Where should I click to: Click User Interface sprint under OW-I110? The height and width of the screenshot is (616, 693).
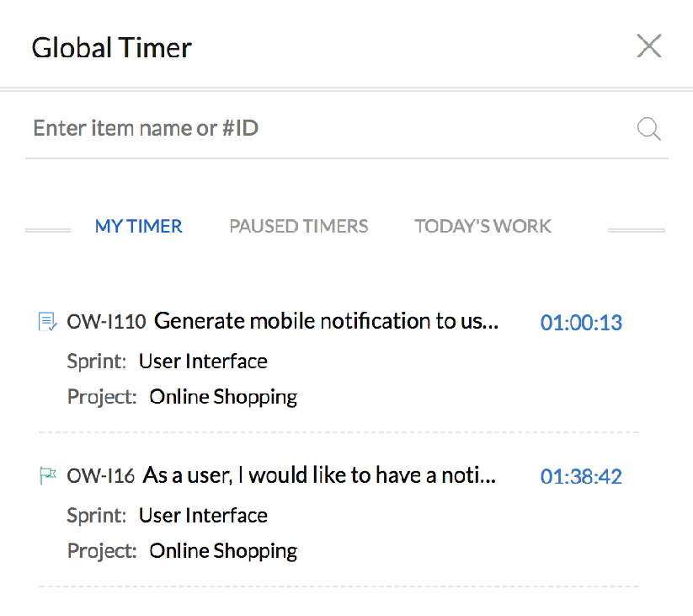[x=203, y=362]
